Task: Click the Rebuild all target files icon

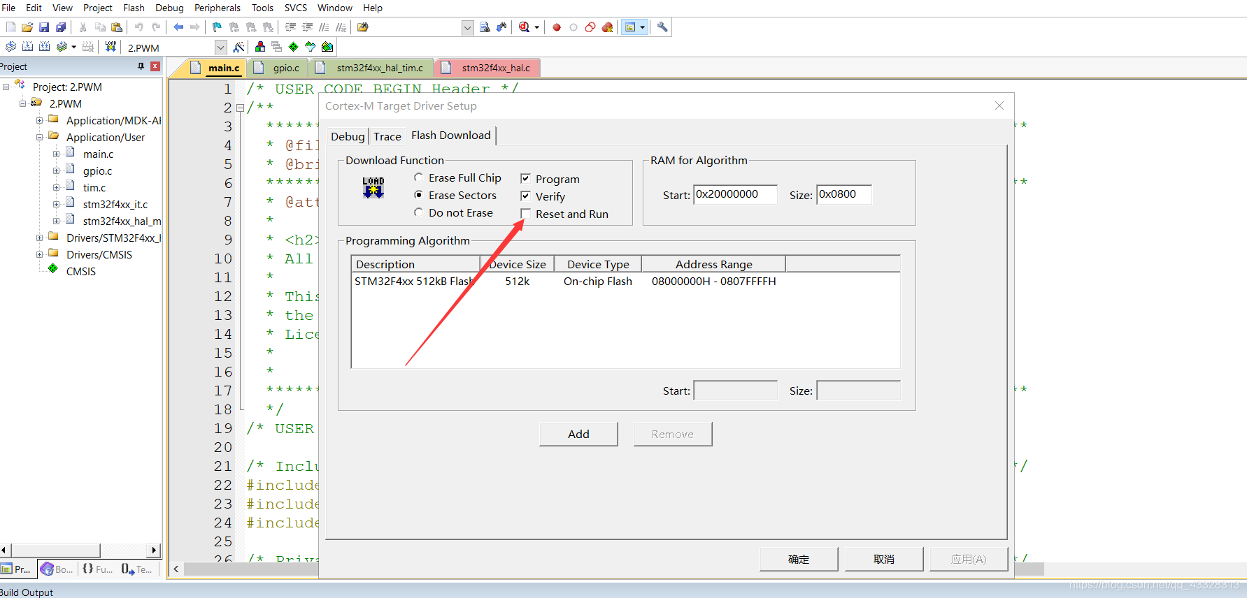Action: [44, 47]
